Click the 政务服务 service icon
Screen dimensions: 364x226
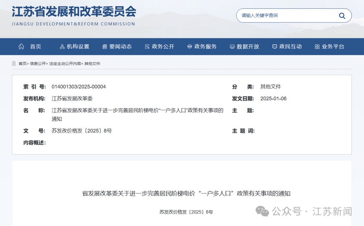(x=189, y=47)
